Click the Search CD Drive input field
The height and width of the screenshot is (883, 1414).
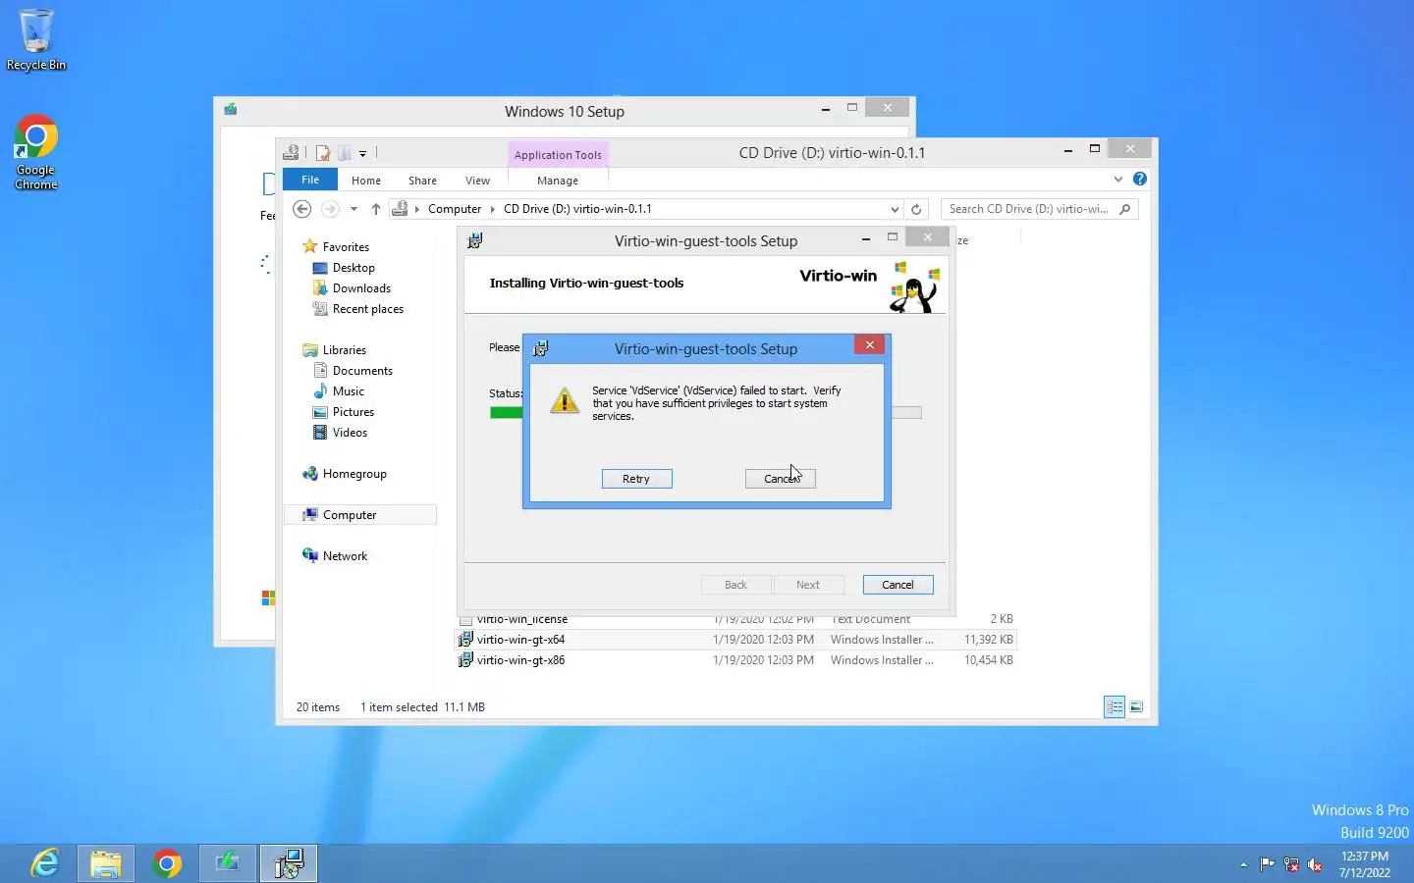(1029, 209)
